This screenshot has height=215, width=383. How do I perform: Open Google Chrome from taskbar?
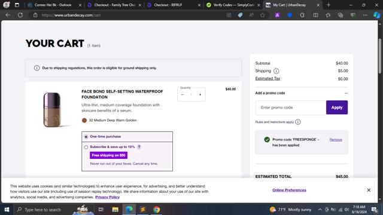[157, 210]
